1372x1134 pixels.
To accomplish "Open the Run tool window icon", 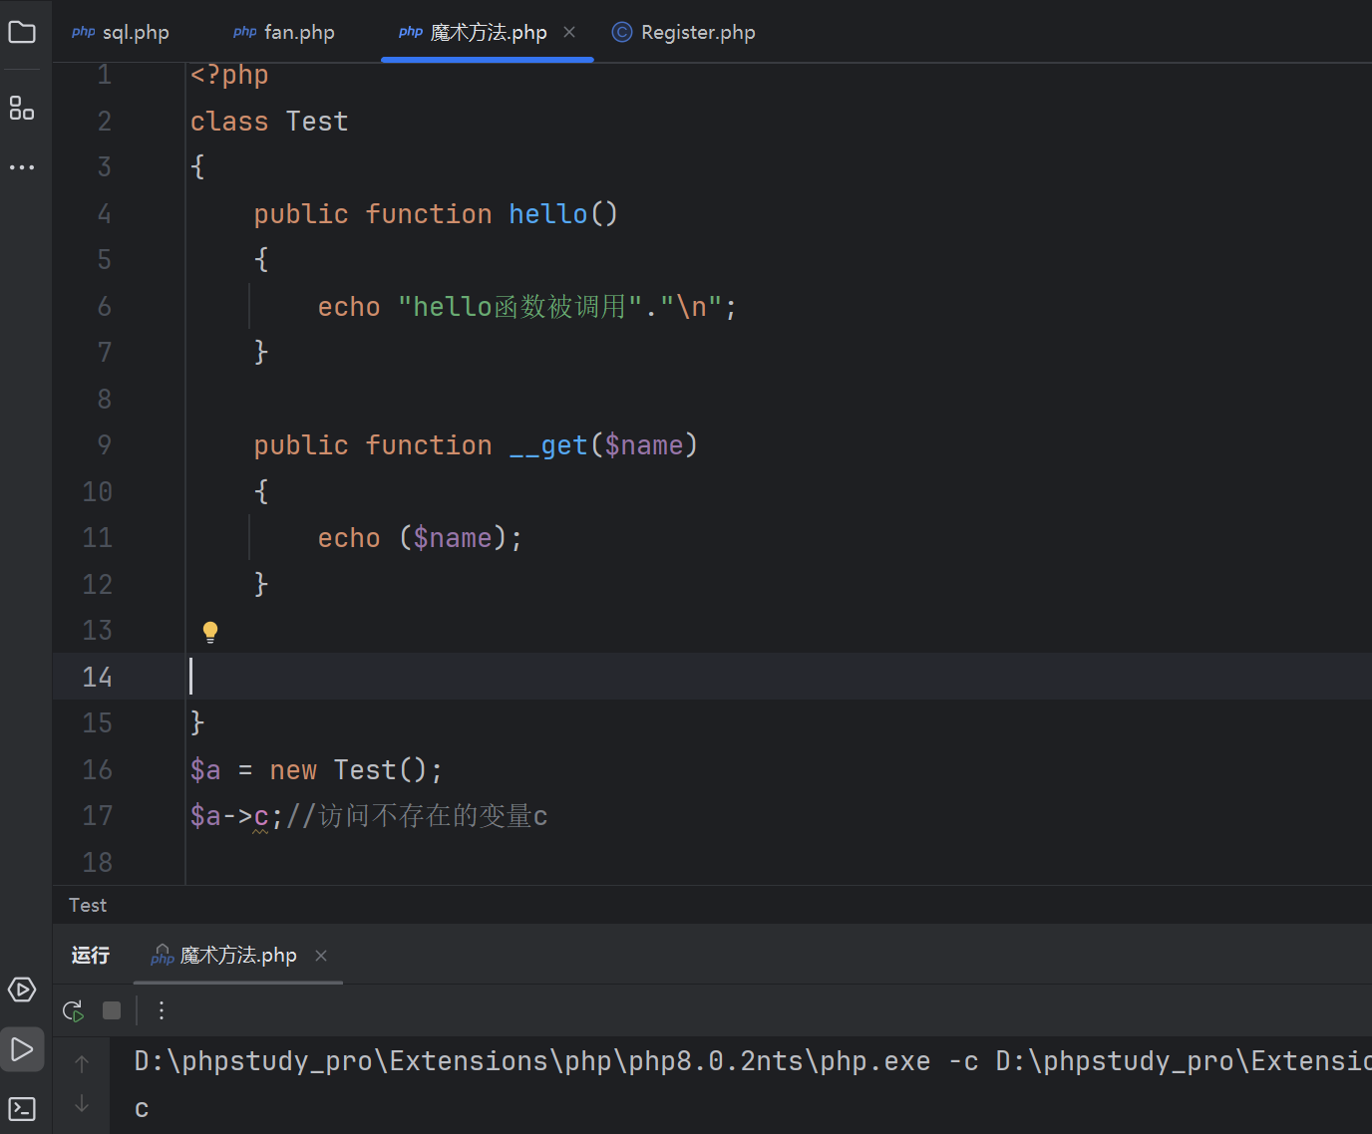I will coord(22,1049).
